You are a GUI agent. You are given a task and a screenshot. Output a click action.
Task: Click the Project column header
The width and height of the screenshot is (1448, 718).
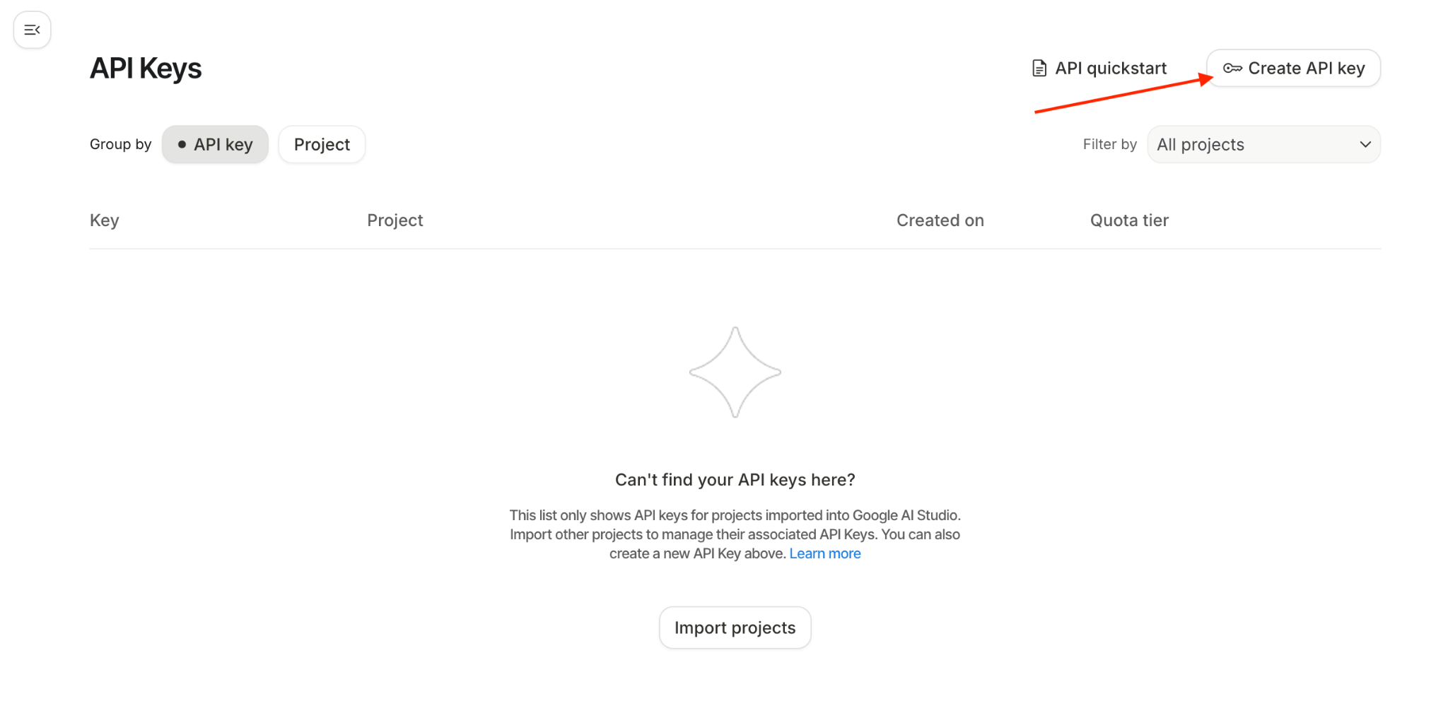point(395,220)
